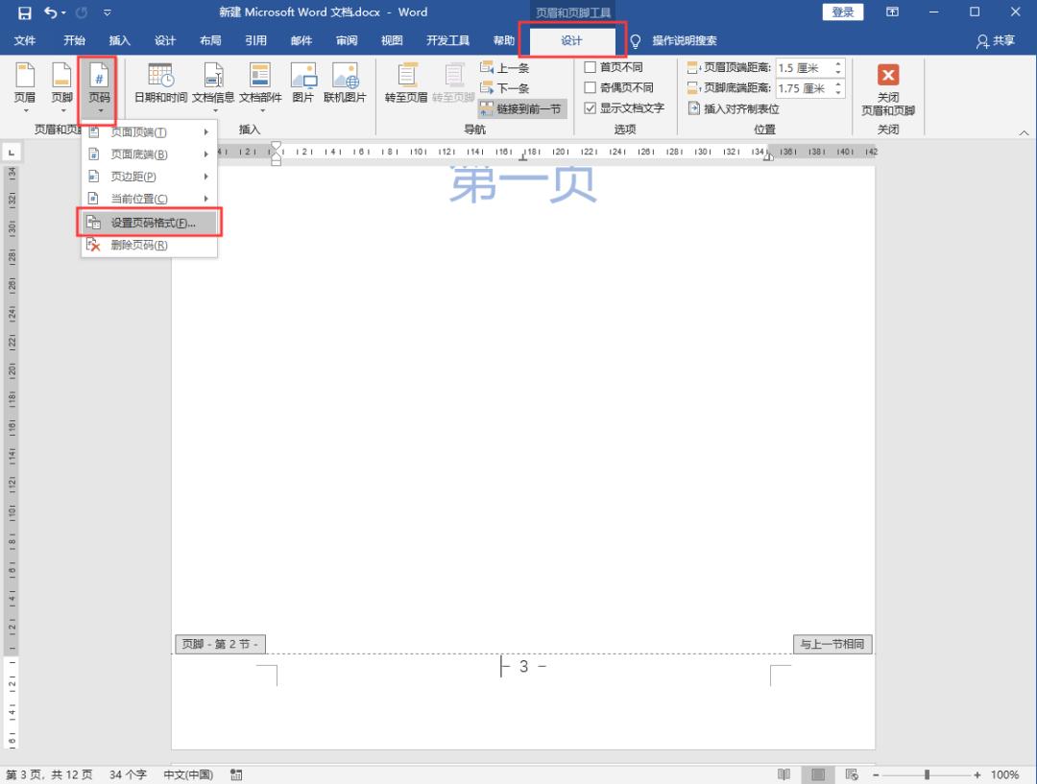Switch to Read Mode view icon

point(784,774)
